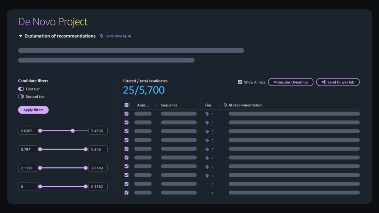Screen dimensions: 379x213
Task: Uncheck the last candidate row checkbox
Action: click(126, 193)
